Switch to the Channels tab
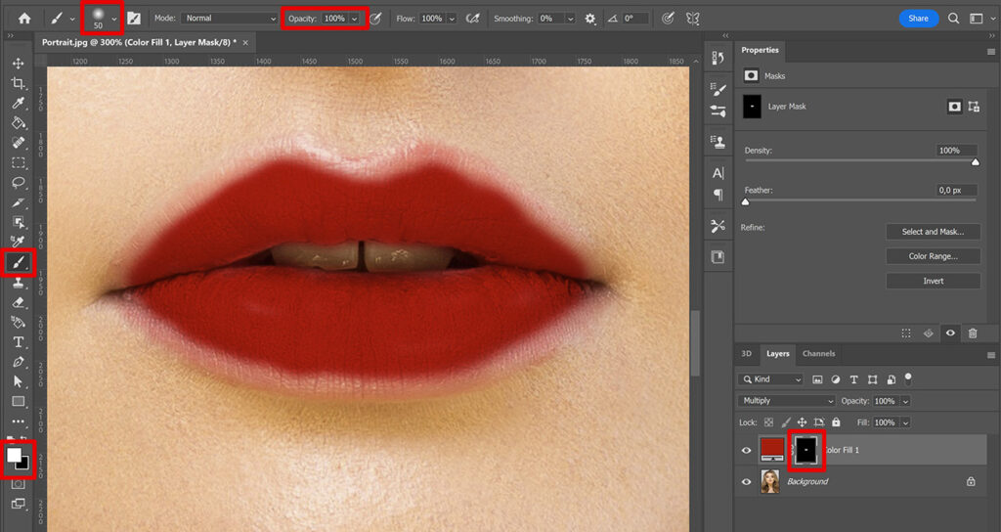This screenshot has height=532, width=1001. 818,353
